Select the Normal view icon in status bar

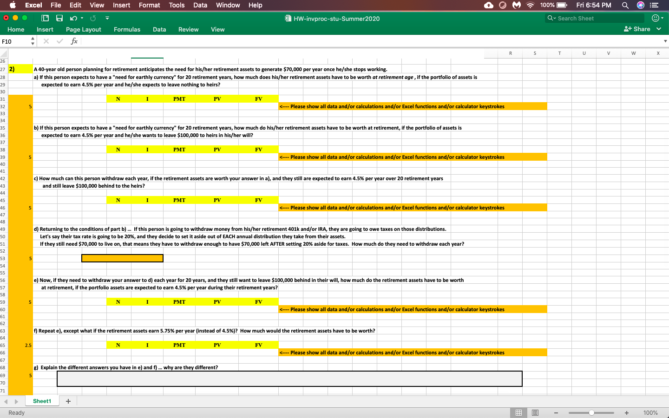click(519, 412)
